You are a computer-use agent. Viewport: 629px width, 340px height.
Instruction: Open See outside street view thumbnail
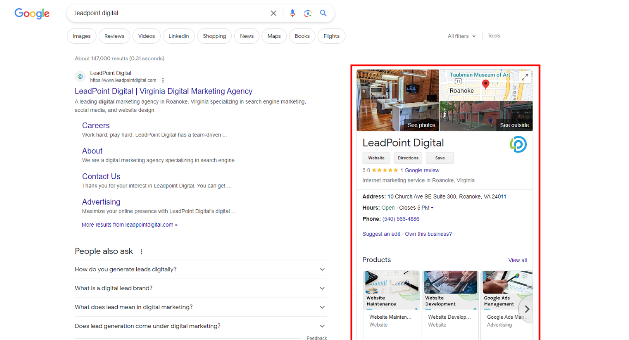click(x=486, y=116)
